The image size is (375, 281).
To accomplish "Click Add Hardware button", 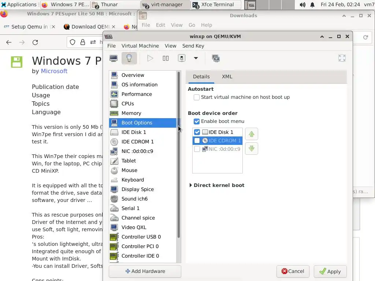I will [x=145, y=271].
